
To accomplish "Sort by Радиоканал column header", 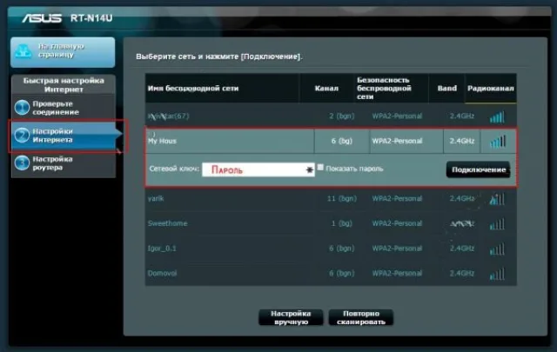I will click(x=491, y=89).
